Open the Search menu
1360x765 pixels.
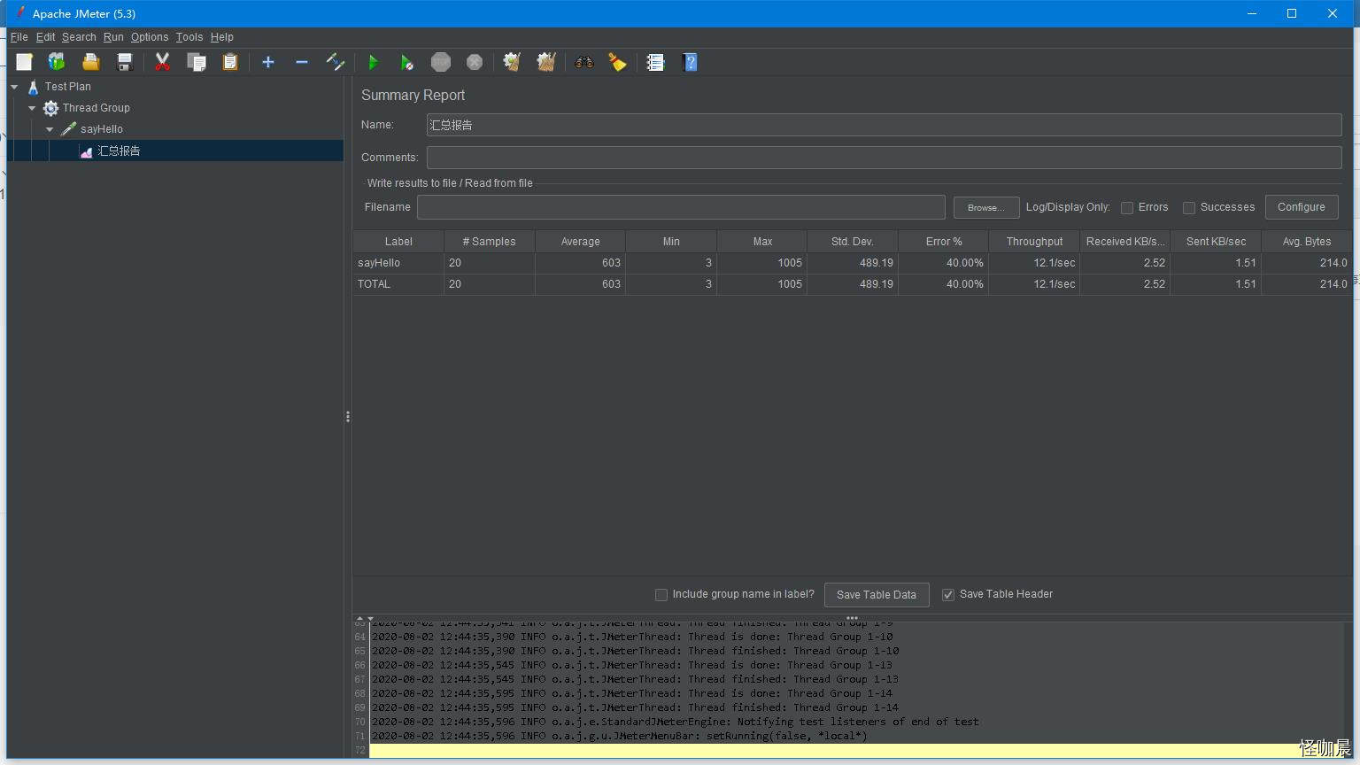point(79,37)
